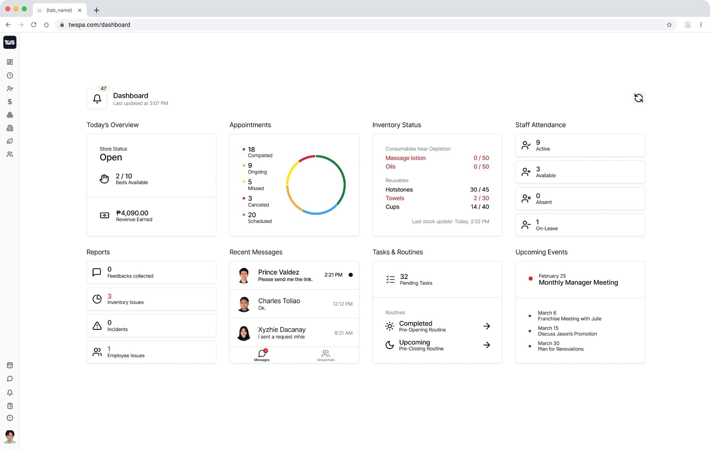This screenshot has width=710, height=450.
Task: Open the sidebar building icon
Action: (x=10, y=128)
